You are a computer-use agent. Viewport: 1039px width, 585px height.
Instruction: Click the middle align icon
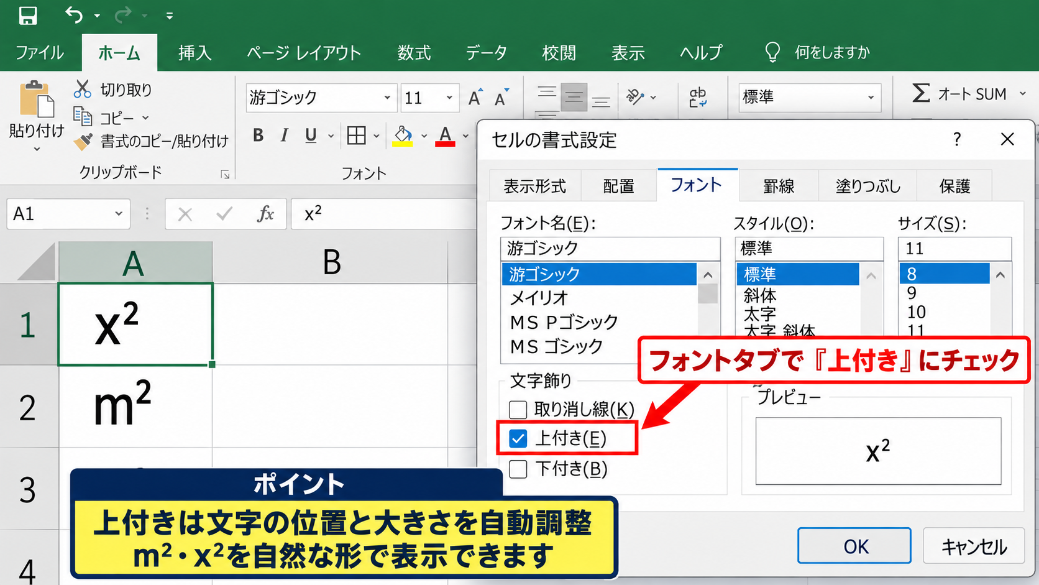[x=574, y=98]
